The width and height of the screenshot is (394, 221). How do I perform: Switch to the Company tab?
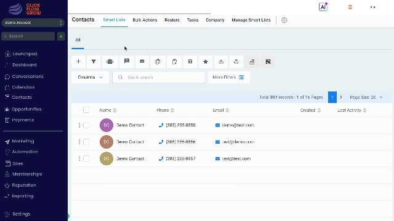coord(215,20)
